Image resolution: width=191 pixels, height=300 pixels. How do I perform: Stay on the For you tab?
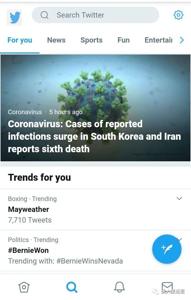point(20,40)
